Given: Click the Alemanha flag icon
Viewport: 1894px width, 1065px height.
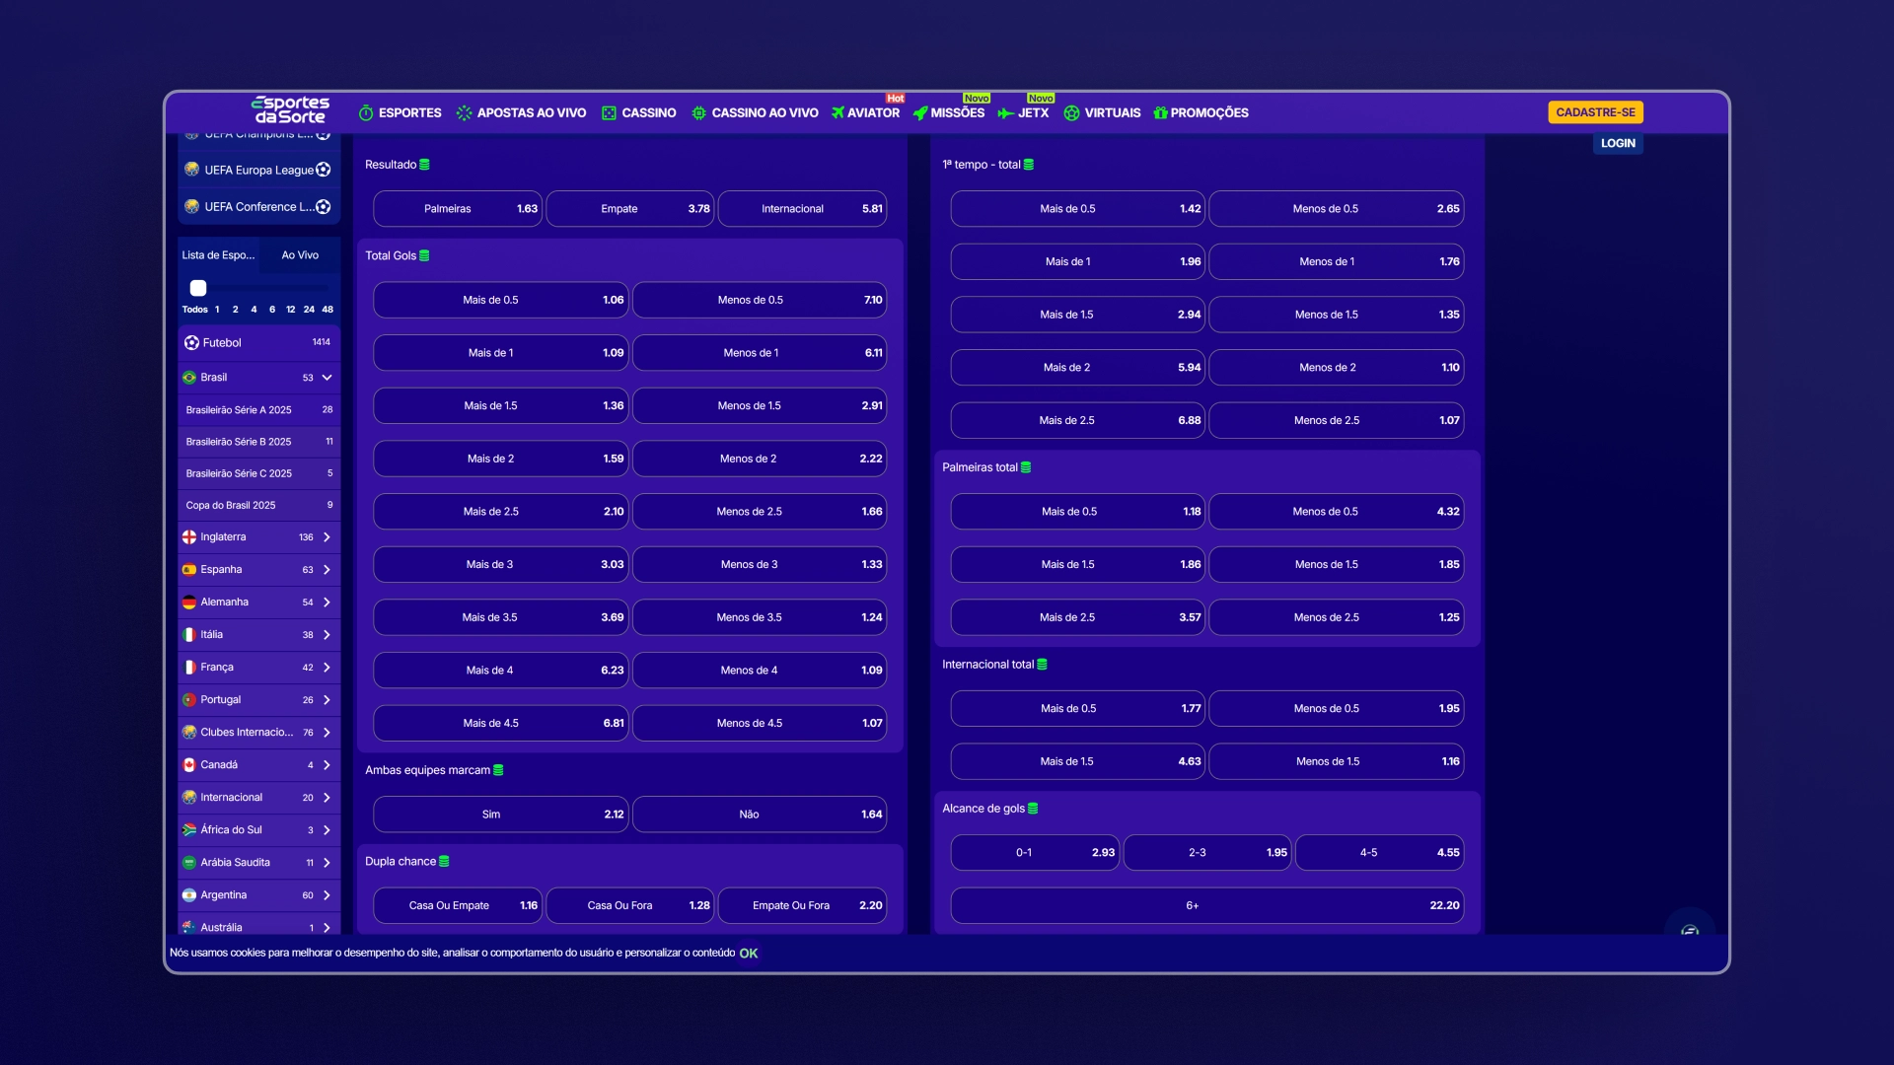Looking at the screenshot, I should click(x=189, y=603).
